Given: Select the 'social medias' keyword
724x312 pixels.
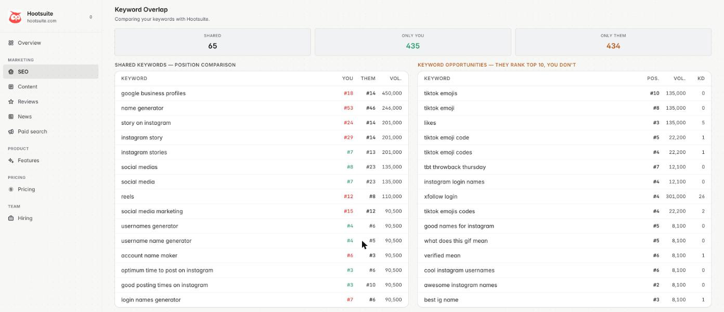Looking at the screenshot, I should click(x=139, y=167).
